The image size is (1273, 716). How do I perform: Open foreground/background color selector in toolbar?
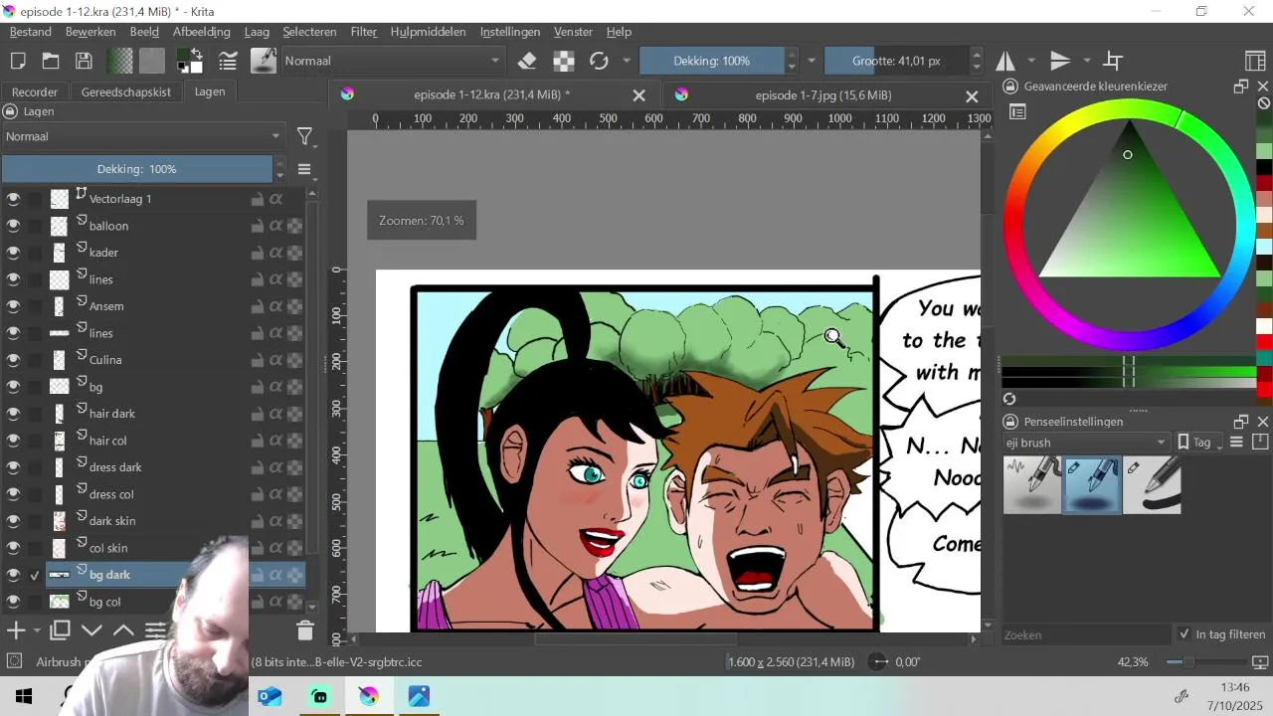point(190,61)
